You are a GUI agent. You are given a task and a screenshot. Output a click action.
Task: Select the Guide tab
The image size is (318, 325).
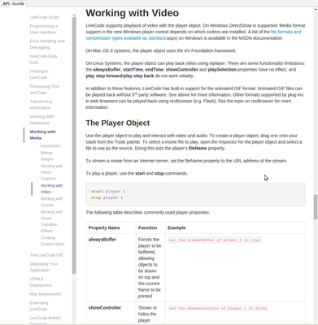coord(19,3)
